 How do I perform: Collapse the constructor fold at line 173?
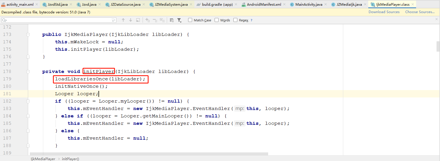click(28, 34)
